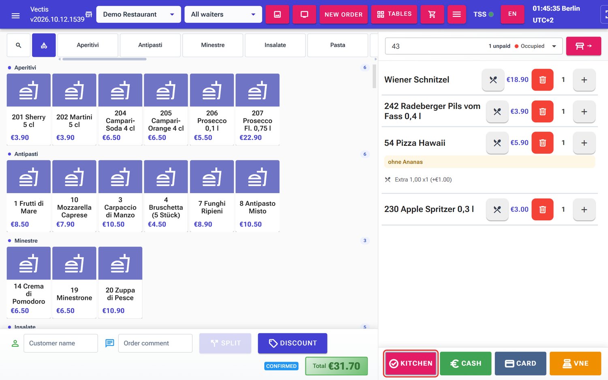Select the Minestre category tab
Screen dimensions: 608x380
(213, 45)
